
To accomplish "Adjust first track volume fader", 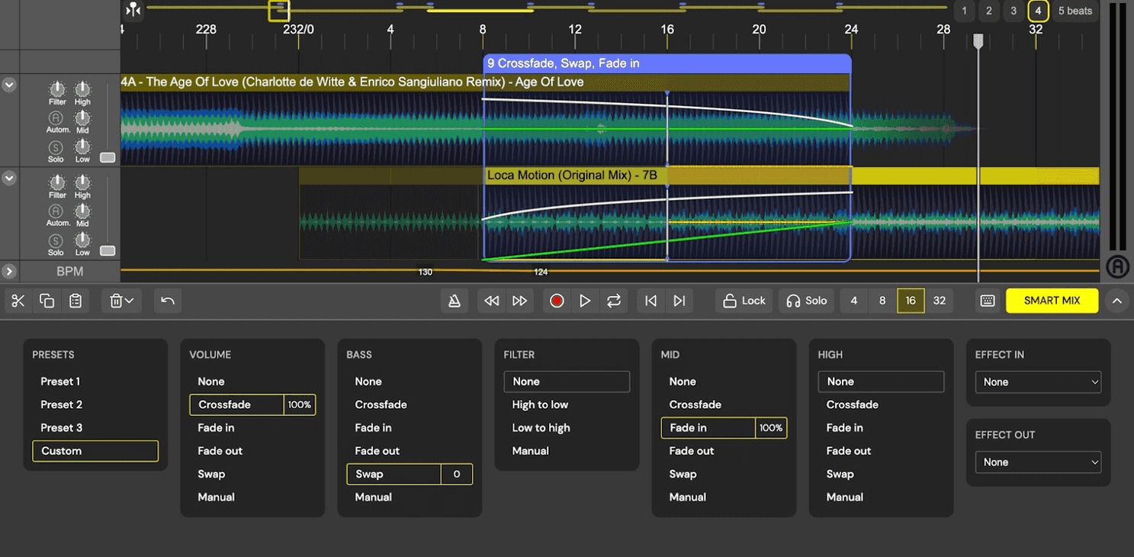I will click(108, 157).
